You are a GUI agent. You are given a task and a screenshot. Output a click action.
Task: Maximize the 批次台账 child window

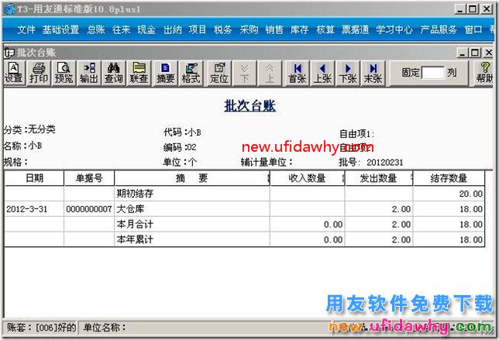coord(474,53)
